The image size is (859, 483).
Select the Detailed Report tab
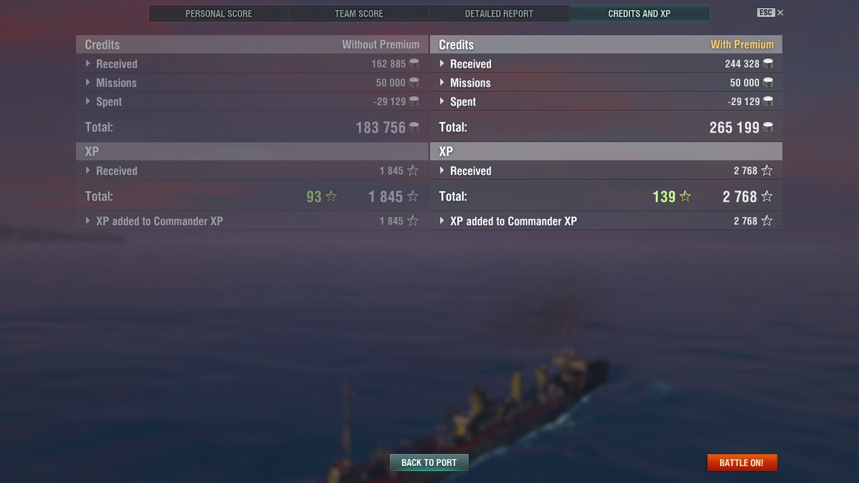499,13
